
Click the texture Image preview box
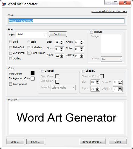coord(111,44)
